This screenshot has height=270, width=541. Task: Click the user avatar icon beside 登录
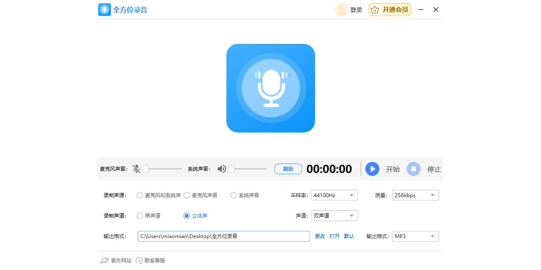point(341,10)
